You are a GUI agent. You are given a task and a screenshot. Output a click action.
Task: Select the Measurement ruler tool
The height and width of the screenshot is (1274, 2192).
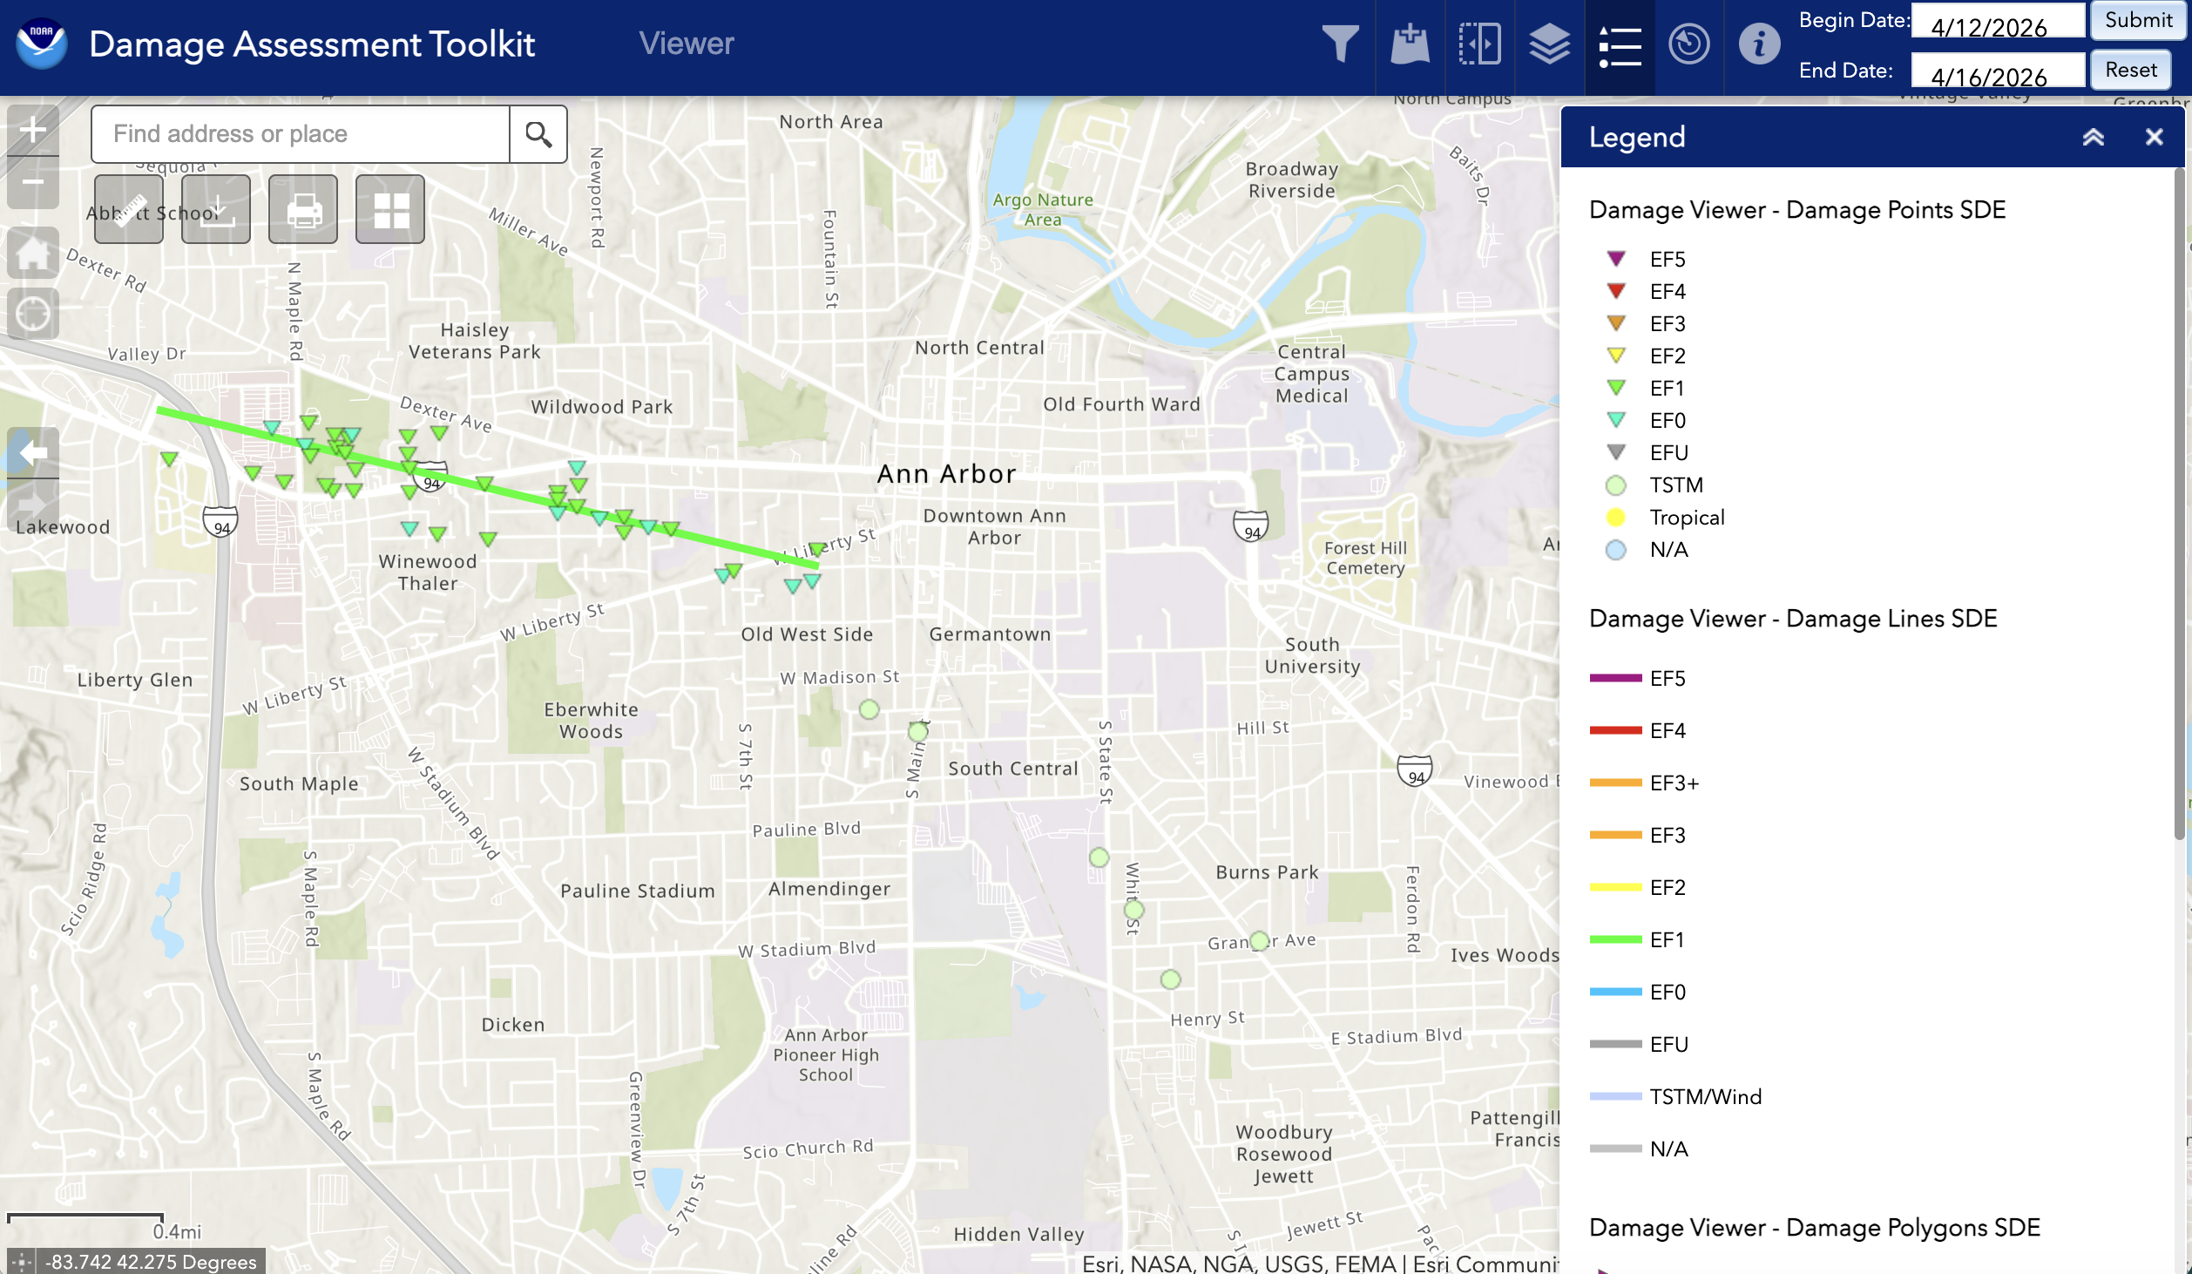coord(129,208)
